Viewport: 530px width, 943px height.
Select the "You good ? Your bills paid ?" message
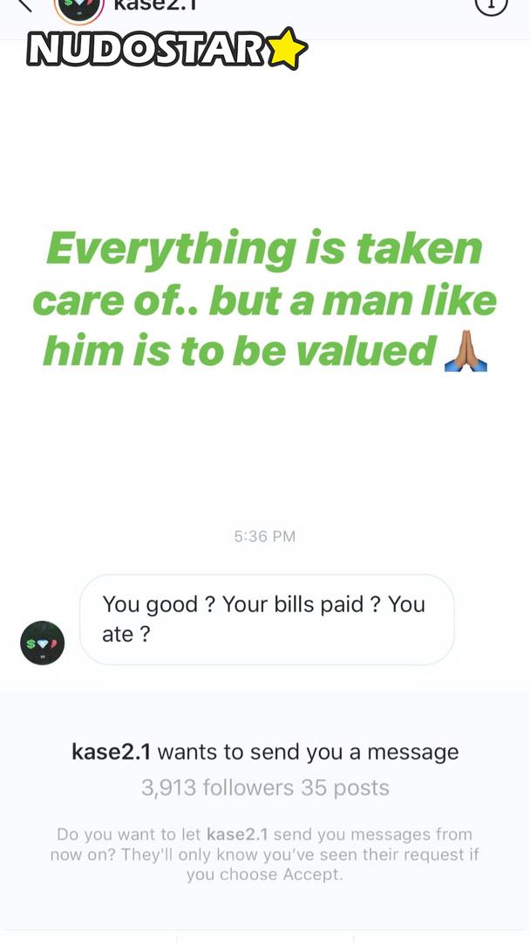tap(267, 619)
